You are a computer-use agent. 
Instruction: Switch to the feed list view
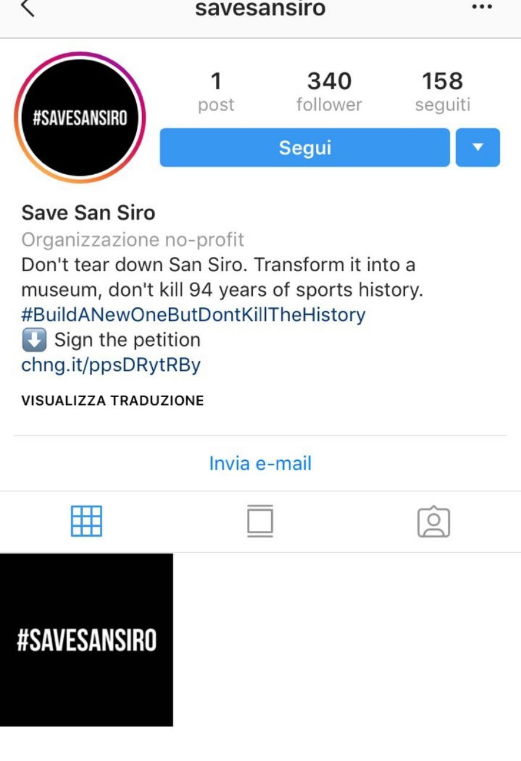point(260,521)
